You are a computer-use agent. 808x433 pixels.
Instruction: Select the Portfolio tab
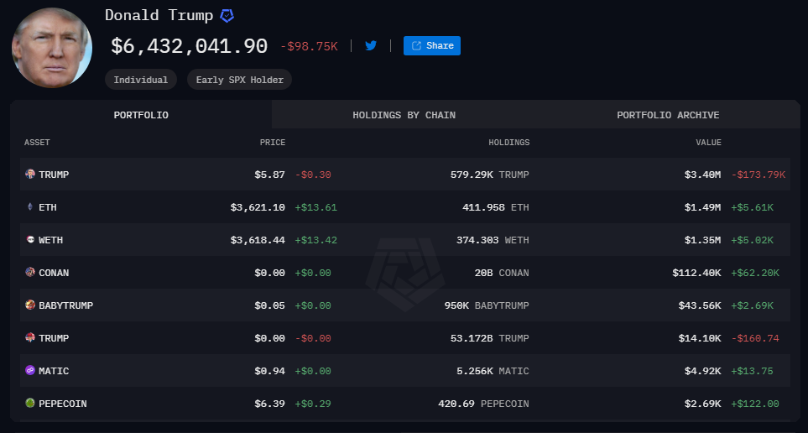(x=141, y=115)
